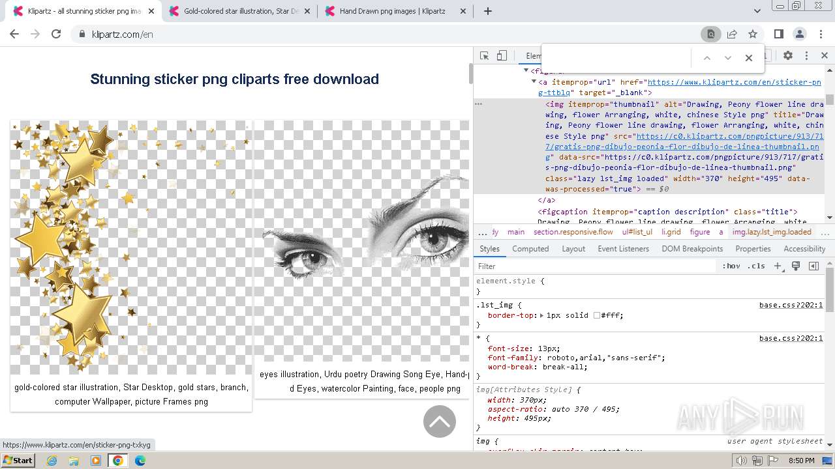The image size is (835, 469).
Task: Click the address bar URL klipartz.com/en
Action: pos(122,35)
